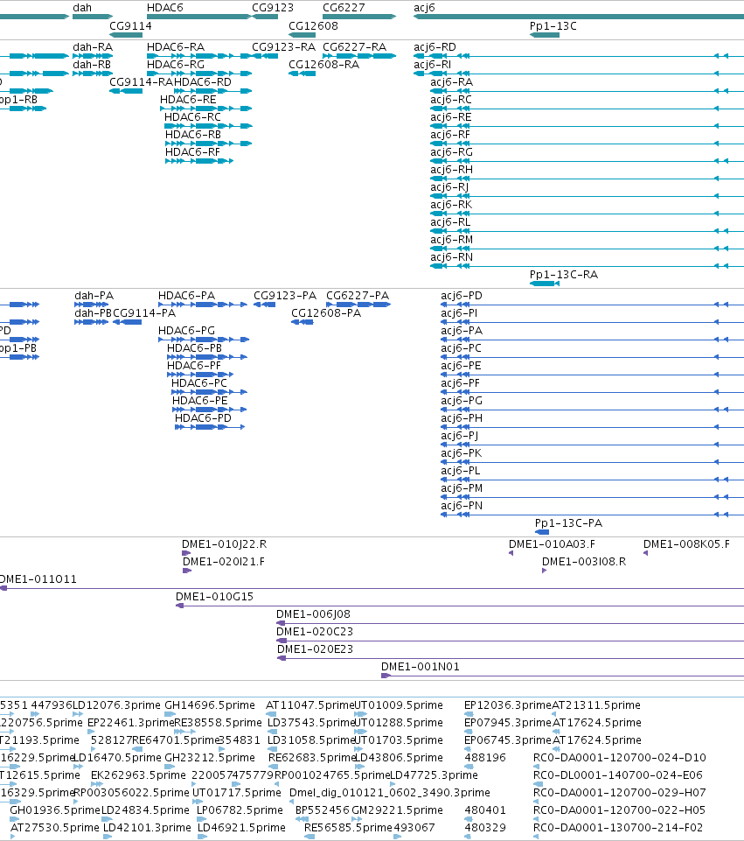
Task: Click the DME1-003I08.R clone end label
Action: tap(584, 562)
